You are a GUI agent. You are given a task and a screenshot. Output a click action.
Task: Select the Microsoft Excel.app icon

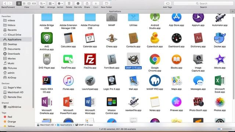(220, 81)
